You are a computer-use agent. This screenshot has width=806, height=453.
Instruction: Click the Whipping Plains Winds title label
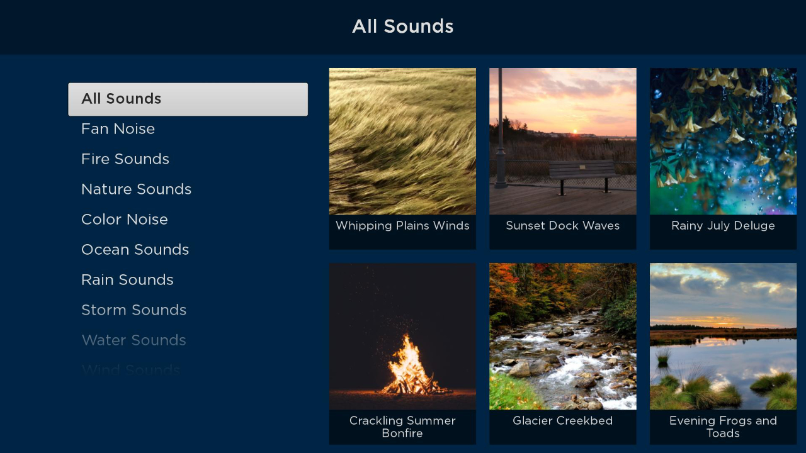[x=402, y=225]
